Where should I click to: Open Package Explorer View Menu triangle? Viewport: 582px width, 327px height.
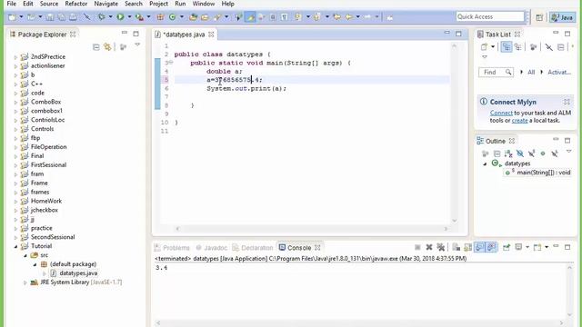coord(137,45)
